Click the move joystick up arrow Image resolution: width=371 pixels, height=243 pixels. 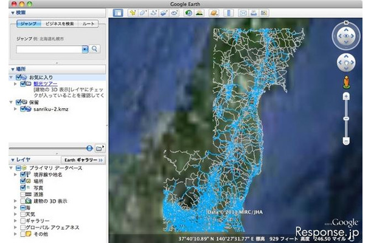click(346, 56)
